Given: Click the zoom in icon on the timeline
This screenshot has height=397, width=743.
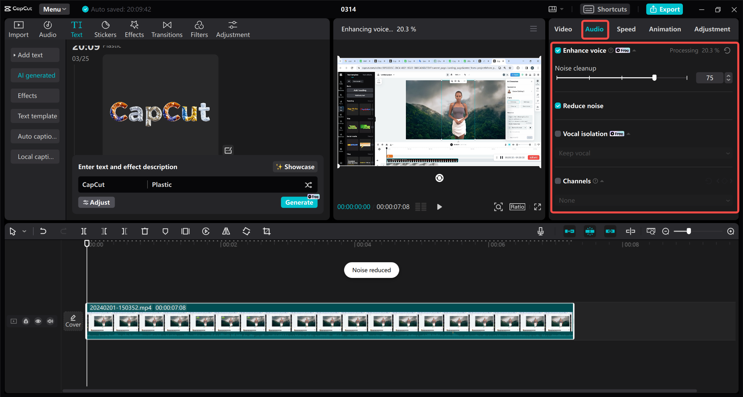Looking at the screenshot, I should tap(731, 231).
